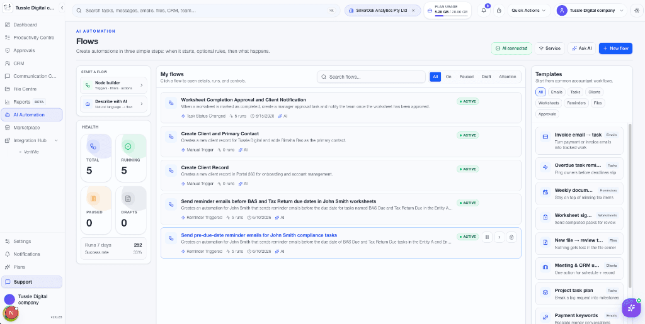Select the All filter in My flows
The width and height of the screenshot is (645, 324).
click(435, 77)
